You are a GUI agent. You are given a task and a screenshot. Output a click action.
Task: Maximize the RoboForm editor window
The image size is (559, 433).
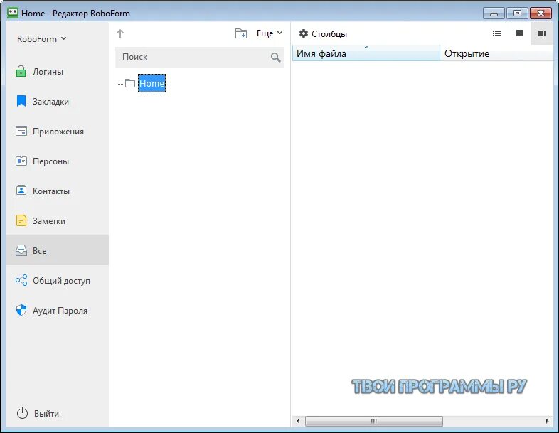(x=517, y=14)
